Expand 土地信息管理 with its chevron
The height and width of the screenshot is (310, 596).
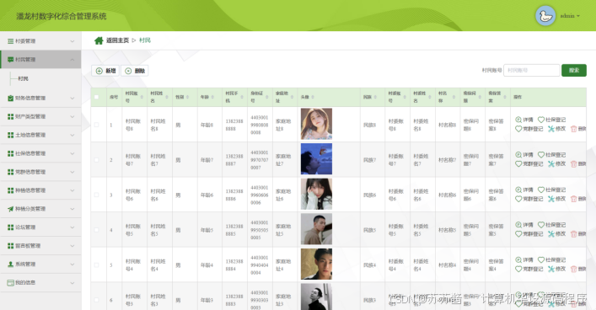(72, 135)
